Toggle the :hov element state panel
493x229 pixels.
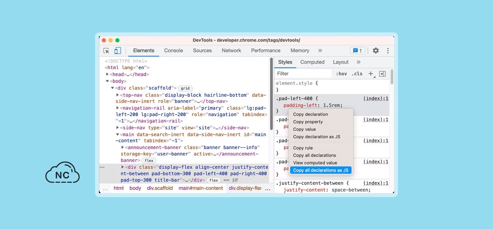tap(342, 74)
